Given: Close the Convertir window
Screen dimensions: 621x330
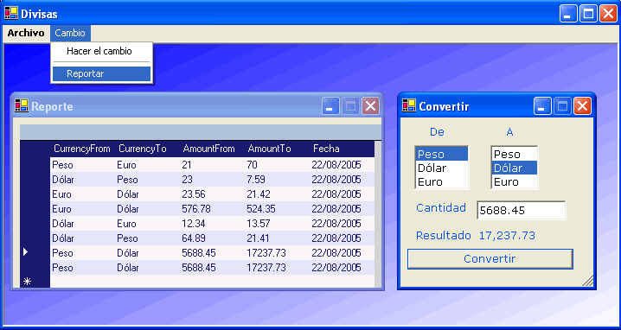Looking at the screenshot, I should [583, 106].
